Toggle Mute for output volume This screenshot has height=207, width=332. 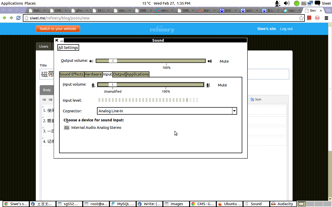click(x=224, y=61)
